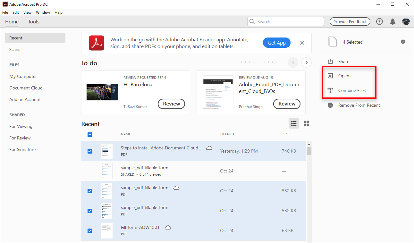Click the profile avatar in the top right
This screenshot has height=243, width=414.
[406, 21]
